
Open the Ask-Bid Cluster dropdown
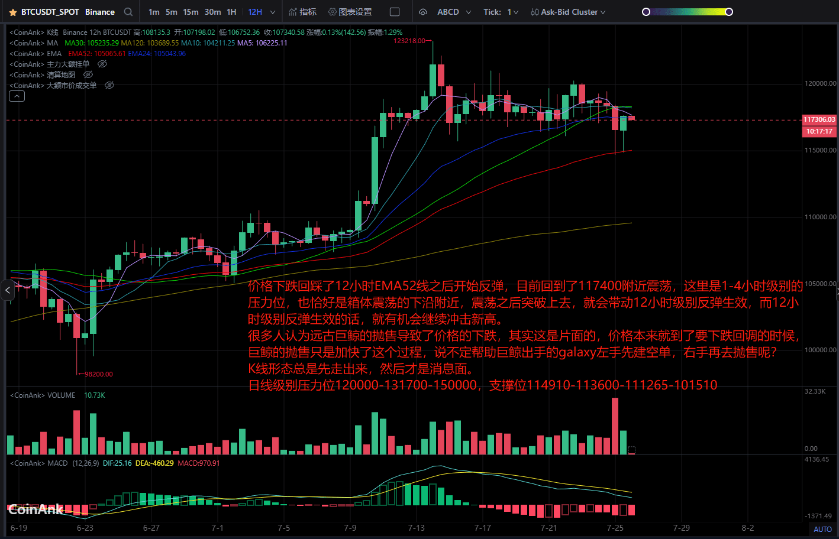point(568,12)
